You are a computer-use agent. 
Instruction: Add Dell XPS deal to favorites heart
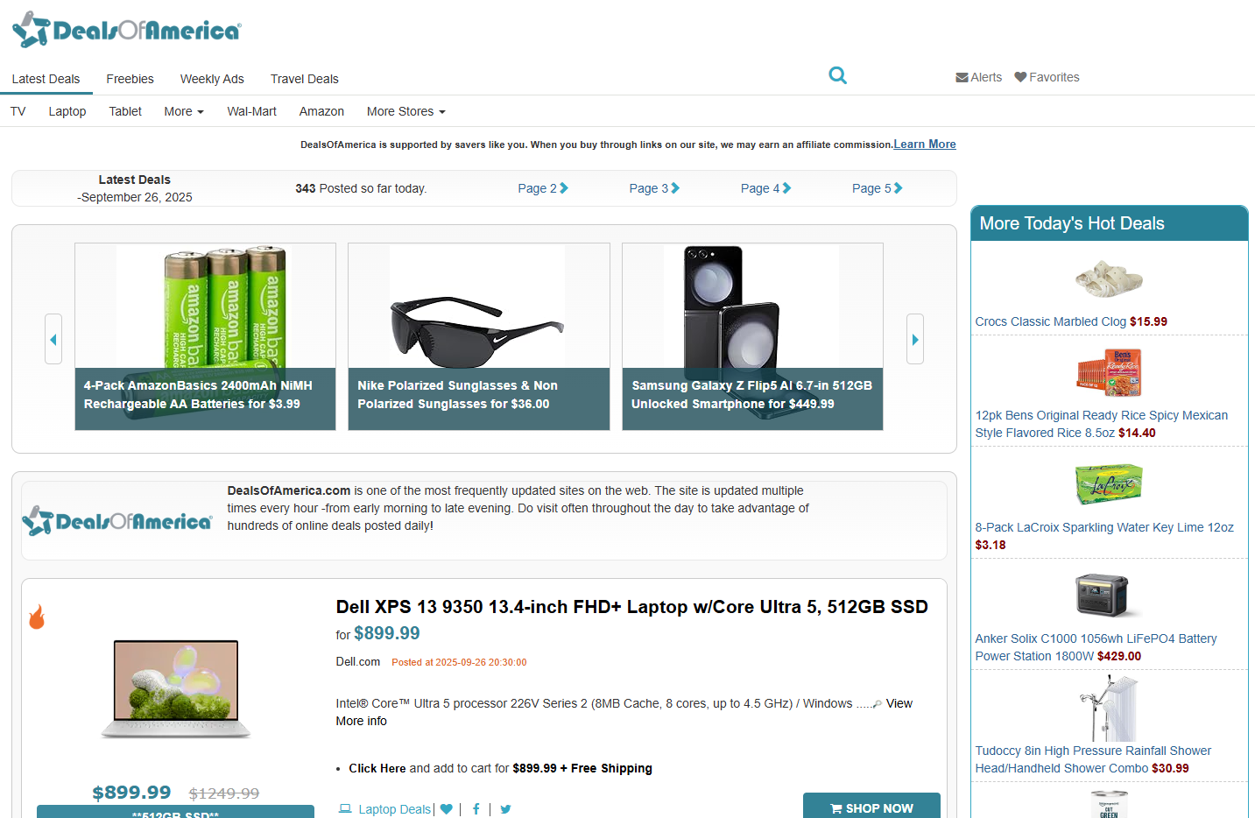pos(447,809)
